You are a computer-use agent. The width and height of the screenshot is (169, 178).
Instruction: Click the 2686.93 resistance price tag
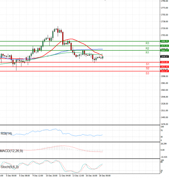click(164, 41)
